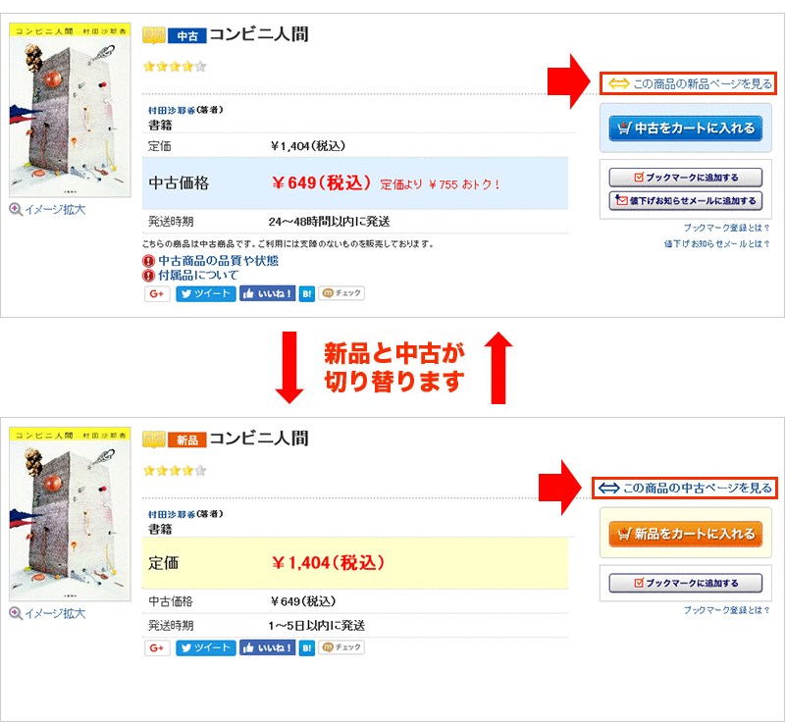Image resolution: width=785 pixels, height=722 pixels.
Task: Add used book to cart with 中古をカートに入れる
Action: 685,129
